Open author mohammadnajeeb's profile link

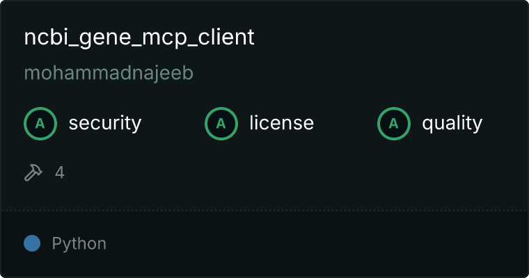[109, 73]
